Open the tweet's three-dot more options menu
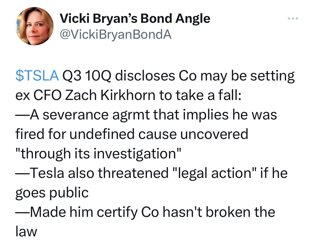 tap(293, 18)
